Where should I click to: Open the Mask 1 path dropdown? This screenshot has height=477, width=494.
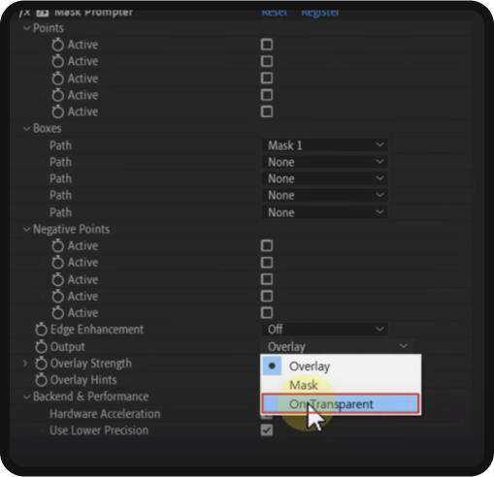pyautogui.click(x=324, y=145)
